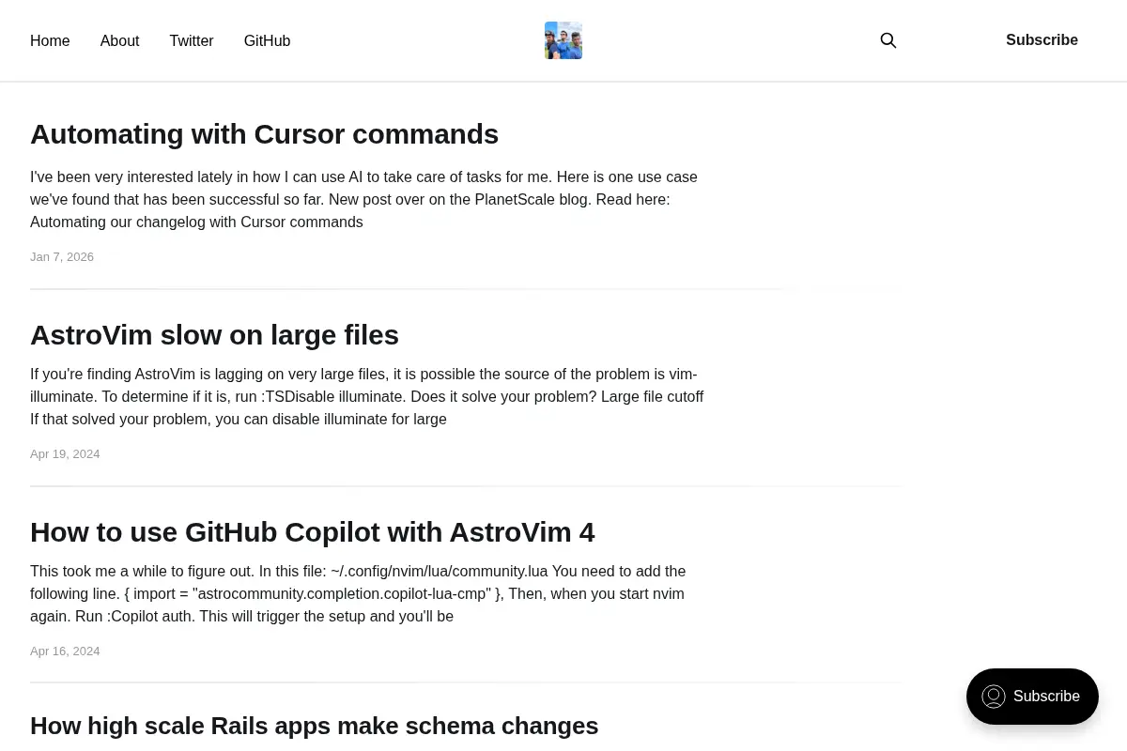
Task: Visit the Twitter nav link
Action: click(x=192, y=41)
